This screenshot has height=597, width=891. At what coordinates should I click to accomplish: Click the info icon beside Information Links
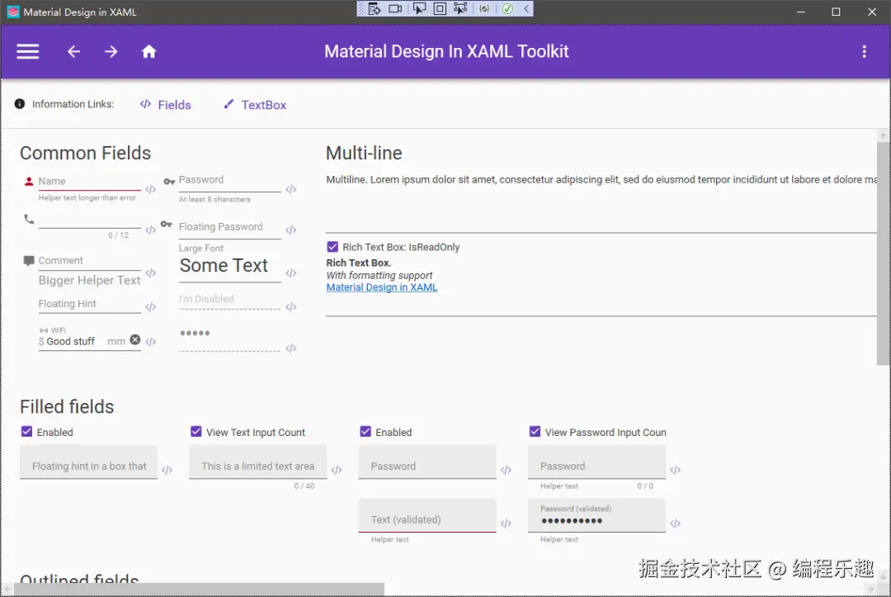coord(19,103)
